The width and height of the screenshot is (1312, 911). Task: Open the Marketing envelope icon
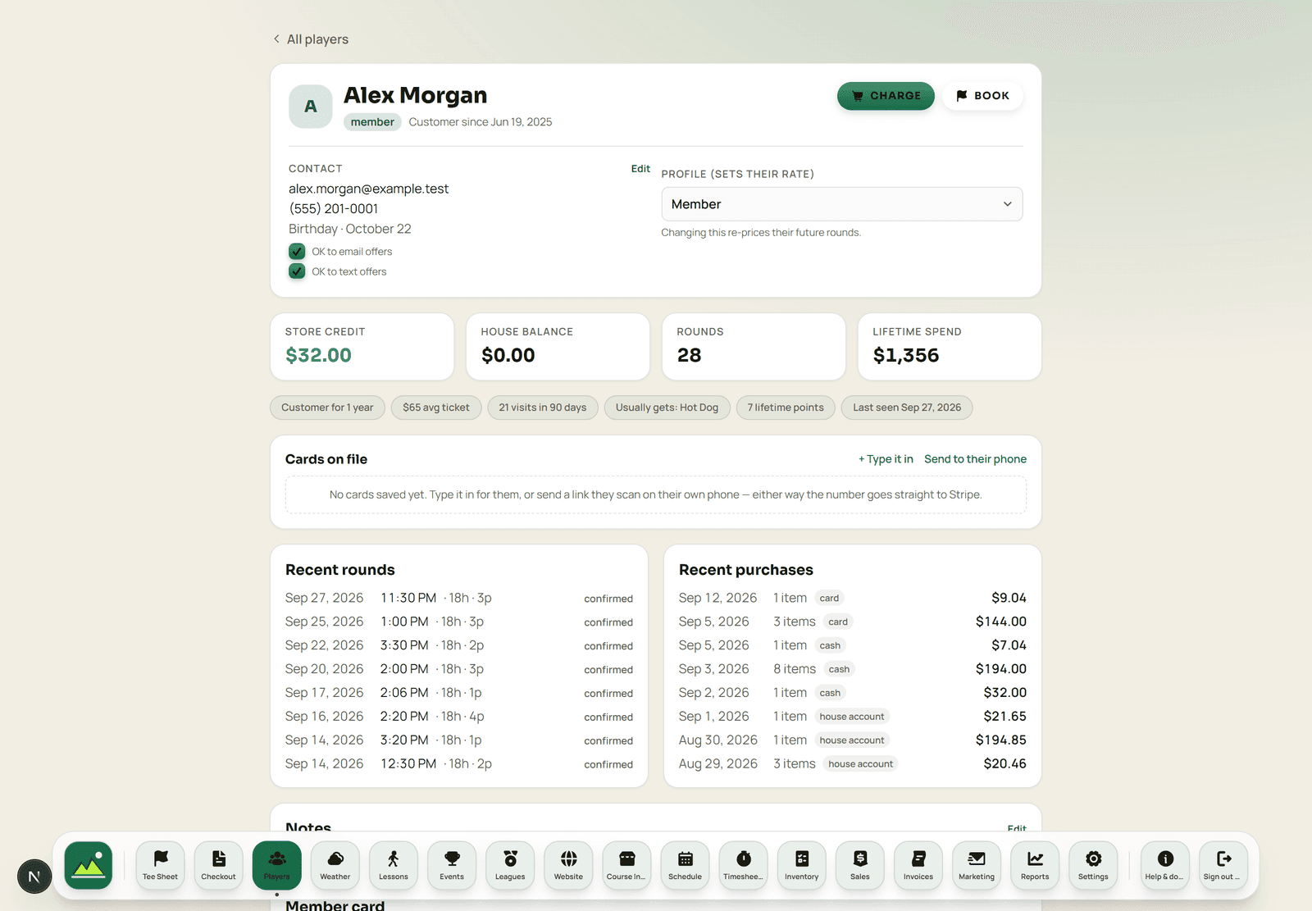pos(977,865)
